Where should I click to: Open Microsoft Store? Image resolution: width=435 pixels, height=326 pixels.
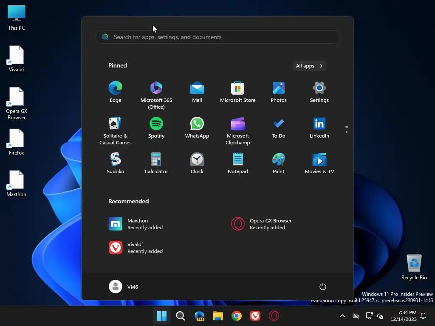click(238, 92)
